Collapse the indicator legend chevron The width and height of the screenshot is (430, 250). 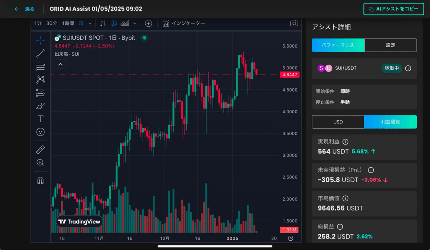point(61,64)
